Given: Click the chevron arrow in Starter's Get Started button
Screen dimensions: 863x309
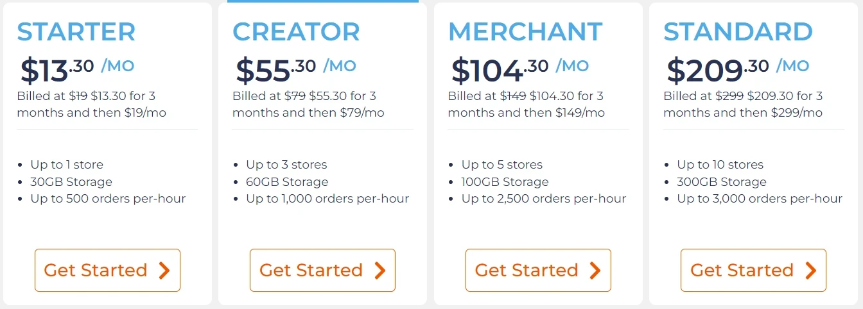Looking at the screenshot, I should [164, 271].
